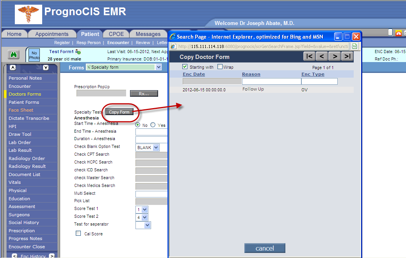Click the Check CPT Search field
The width and height of the screenshot is (406, 258).
click(151, 155)
